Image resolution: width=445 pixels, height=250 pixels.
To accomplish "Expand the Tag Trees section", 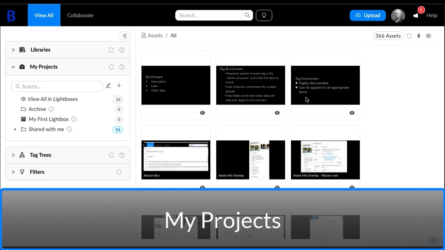I will click(13, 155).
